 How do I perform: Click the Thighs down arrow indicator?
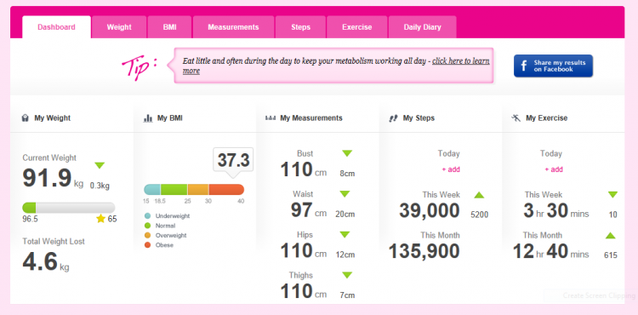[347, 275]
